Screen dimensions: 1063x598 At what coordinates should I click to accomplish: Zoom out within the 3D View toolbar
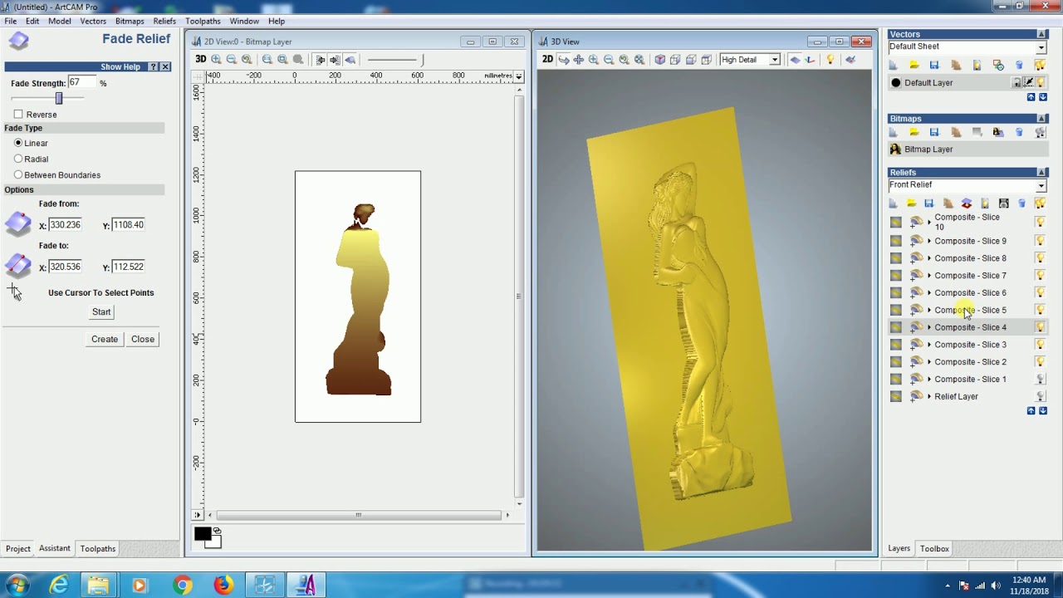point(609,59)
